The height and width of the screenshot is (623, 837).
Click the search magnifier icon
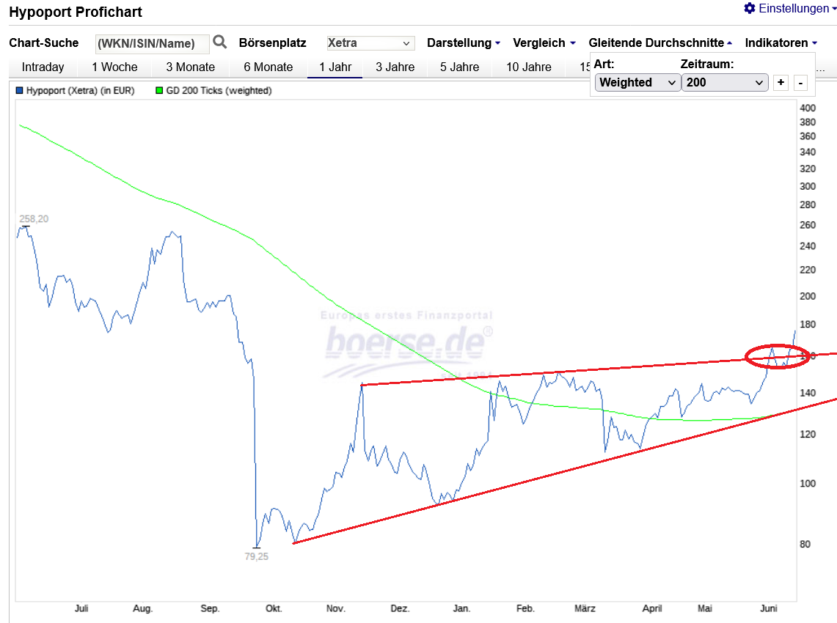[x=219, y=42]
